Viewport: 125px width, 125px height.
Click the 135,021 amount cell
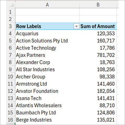98,119
